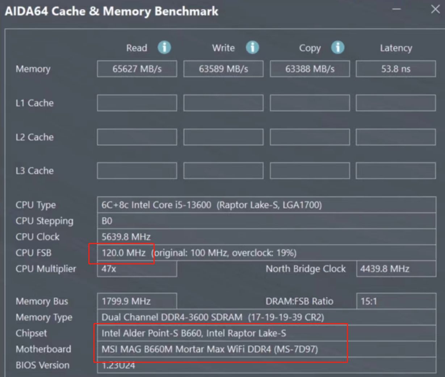Click the DRAM:FSB Ratio 15:1 field
This screenshot has width=445, height=377.
[x=395, y=301]
